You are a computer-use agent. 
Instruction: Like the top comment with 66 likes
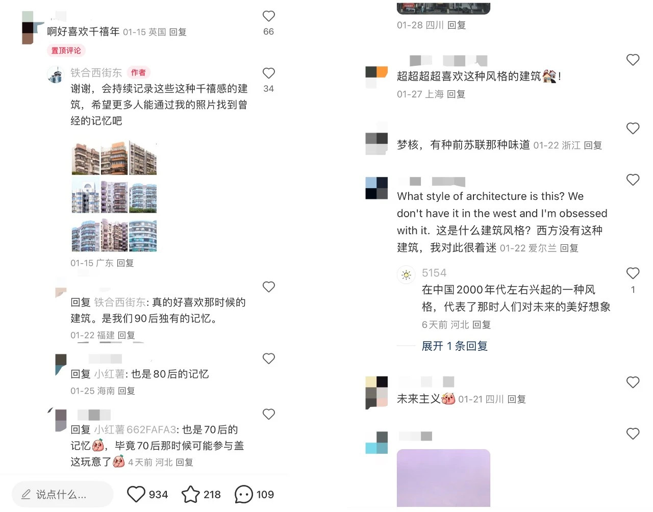click(268, 16)
